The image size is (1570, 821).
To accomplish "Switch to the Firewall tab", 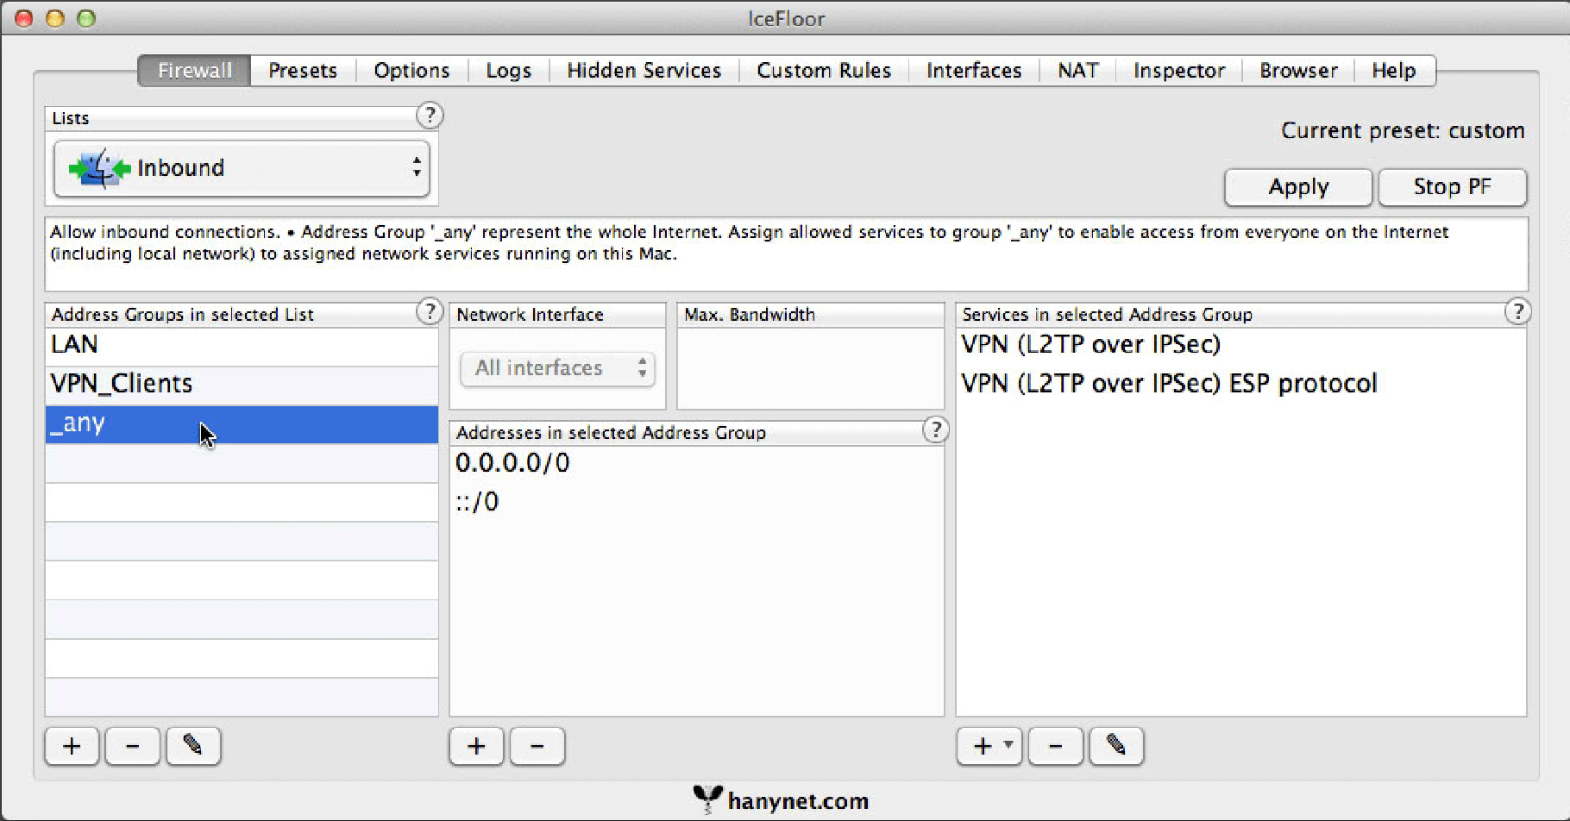I will point(195,70).
